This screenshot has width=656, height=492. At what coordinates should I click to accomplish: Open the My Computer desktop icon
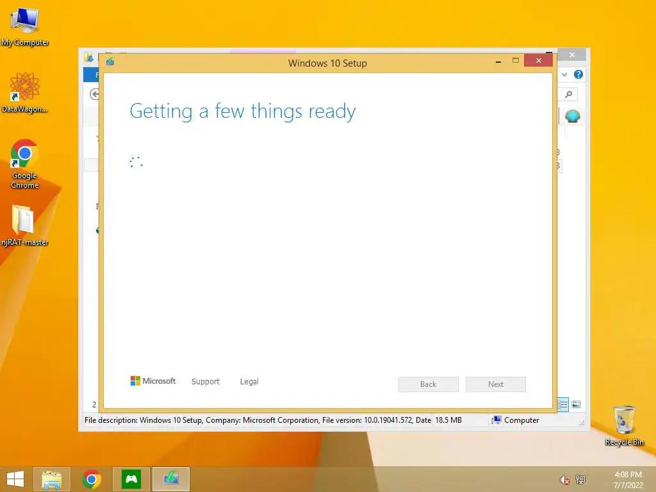tap(25, 26)
